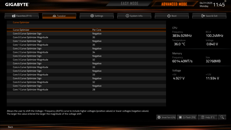Image resolution: width=231 pixels, height=130 pixels.
Task: Select Core 5 Curve Optimizer Magnitude value
Action: tap(94, 75)
